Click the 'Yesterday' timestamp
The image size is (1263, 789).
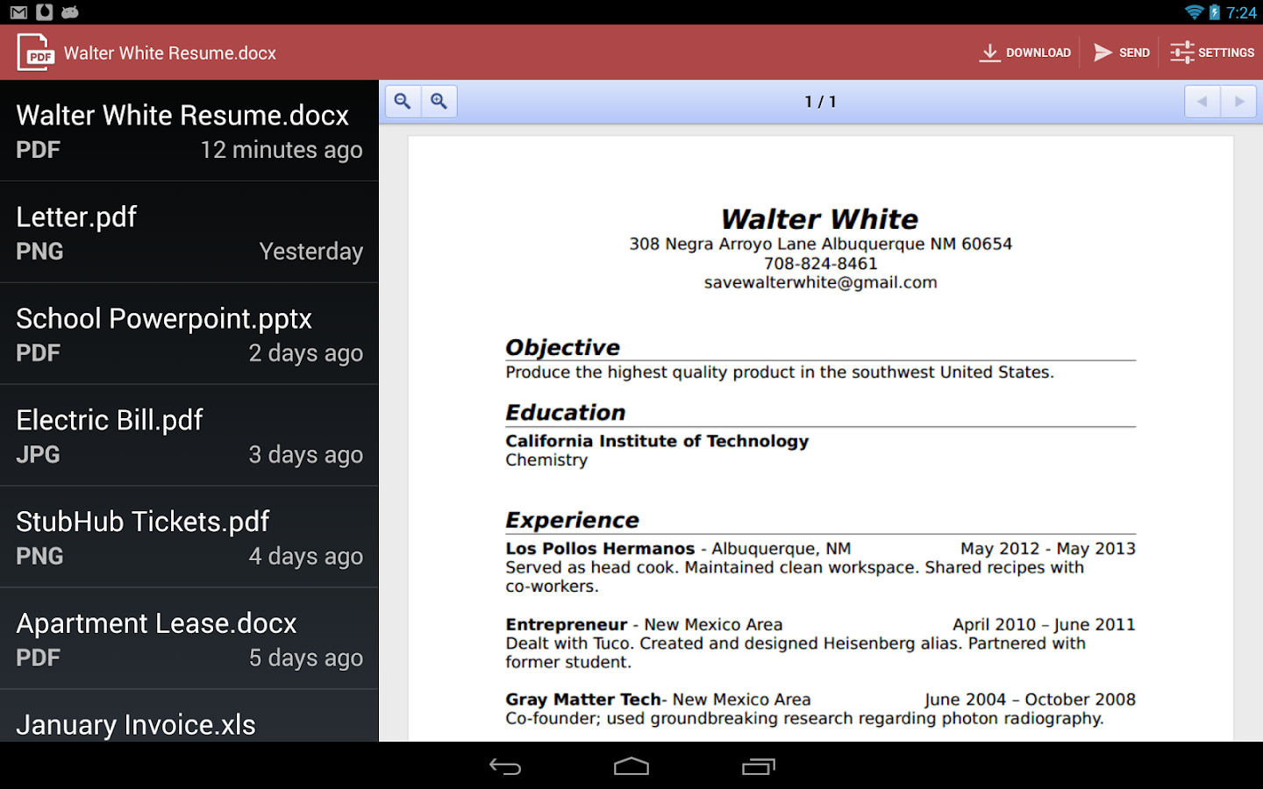pos(311,252)
